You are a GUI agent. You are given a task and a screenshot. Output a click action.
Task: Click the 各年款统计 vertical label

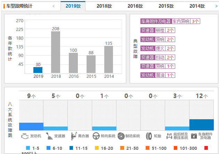pos(10,48)
